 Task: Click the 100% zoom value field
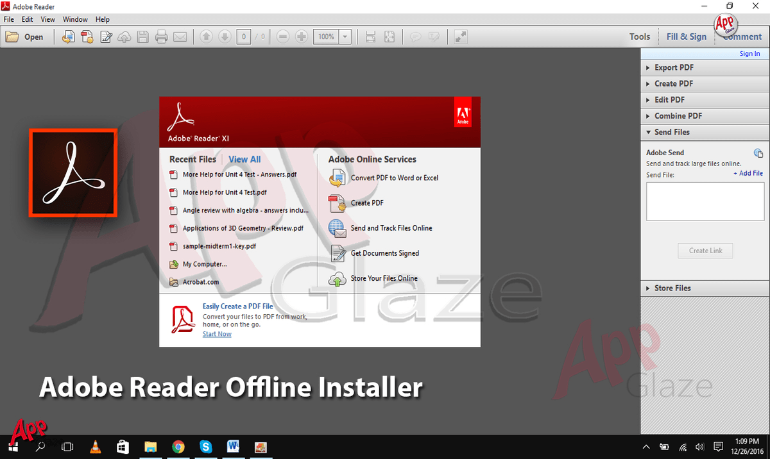[x=326, y=37]
